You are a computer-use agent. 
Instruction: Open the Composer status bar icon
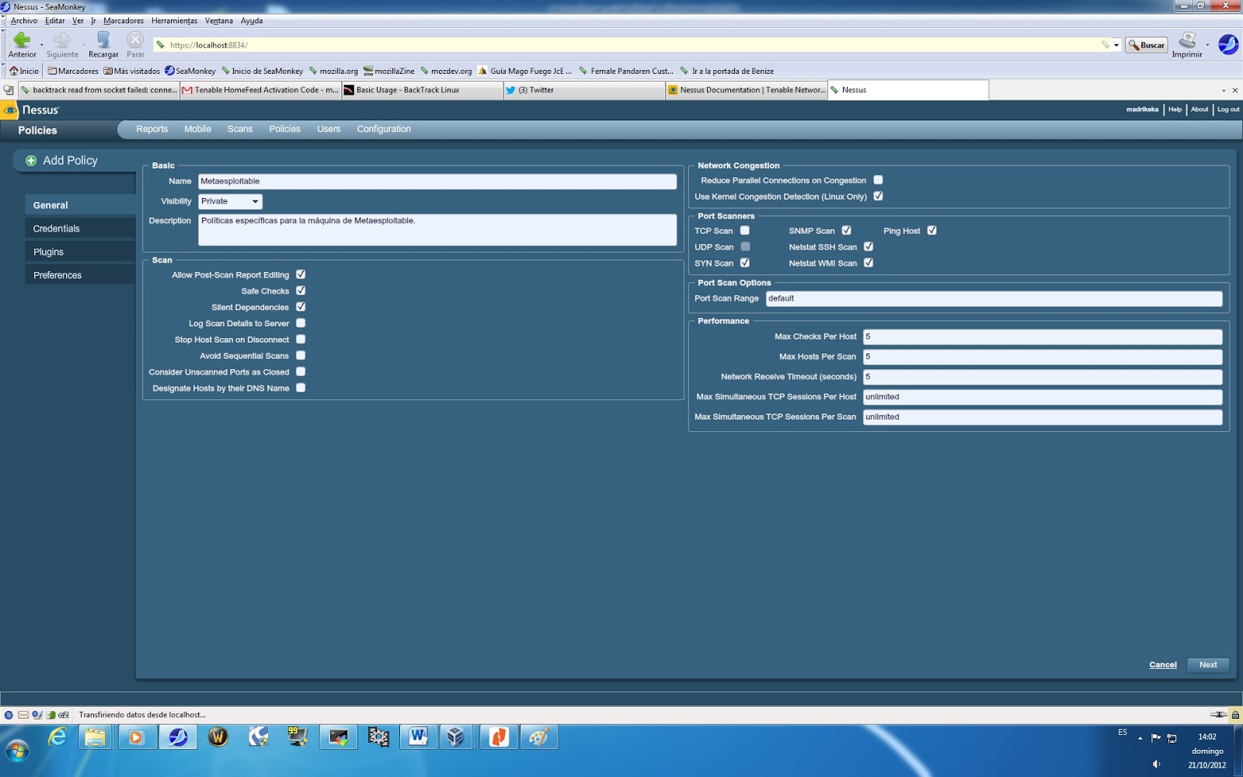(x=37, y=715)
